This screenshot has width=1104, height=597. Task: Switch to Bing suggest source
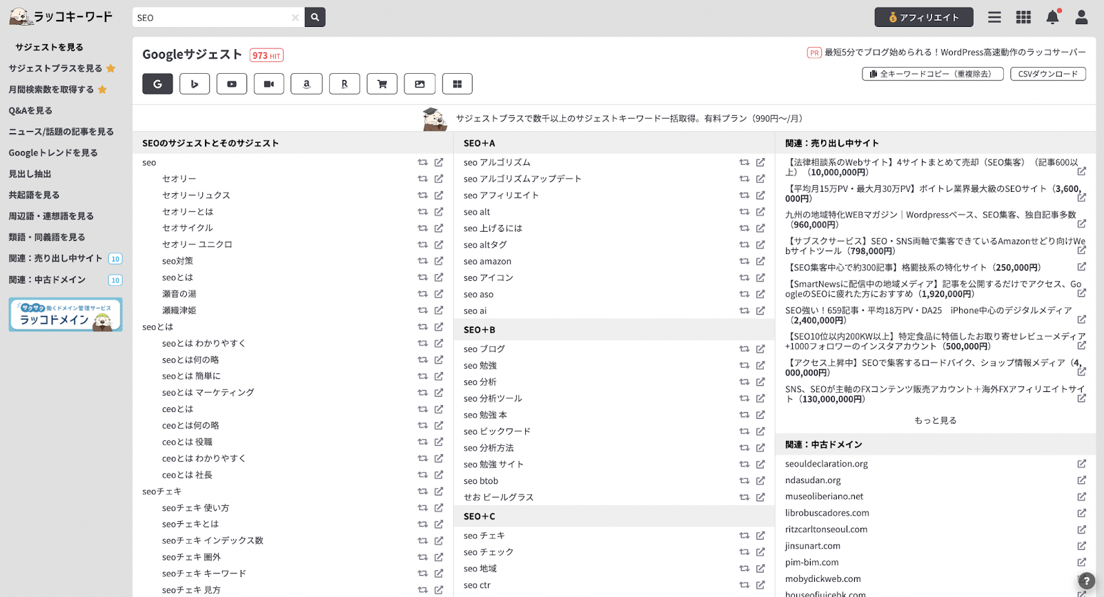(195, 84)
